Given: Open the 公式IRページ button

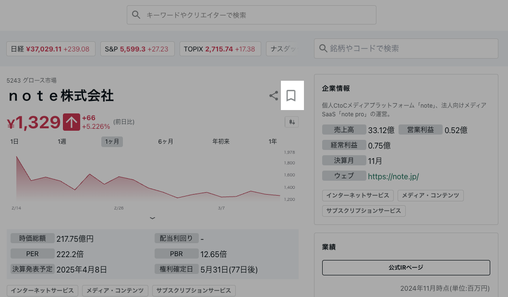Looking at the screenshot, I should (x=406, y=268).
